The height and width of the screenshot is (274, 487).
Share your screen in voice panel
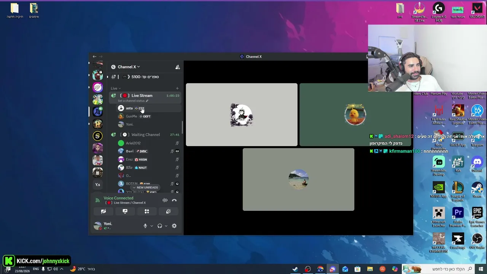click(x=125, y=212)
